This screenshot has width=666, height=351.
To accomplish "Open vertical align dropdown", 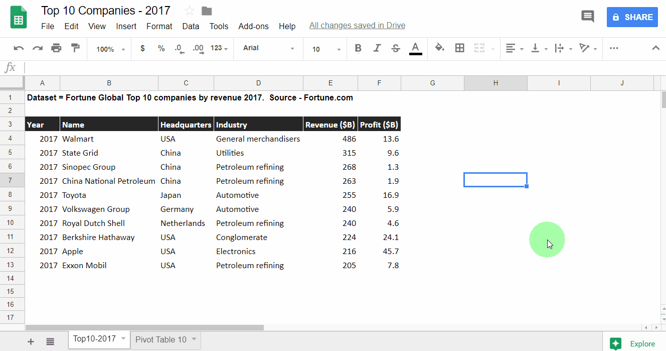I will click(539, 48).
